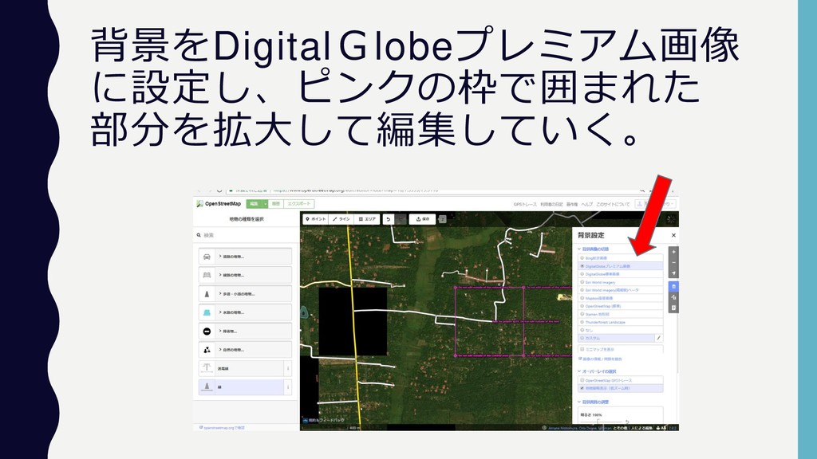
Task: Expand the railway features category
Action: click(x=253, y=275)
